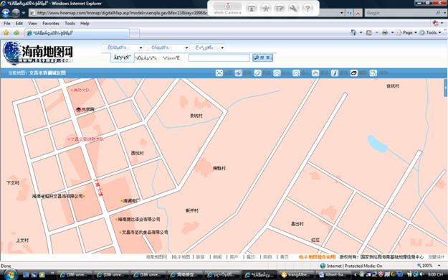This screenshot has width=448, height=280.
Task: Click the Feeds icon in command bar
Action: tap(369, 32)
